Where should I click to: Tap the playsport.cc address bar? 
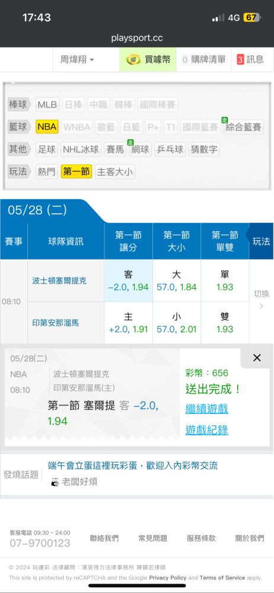click(137, 38)
